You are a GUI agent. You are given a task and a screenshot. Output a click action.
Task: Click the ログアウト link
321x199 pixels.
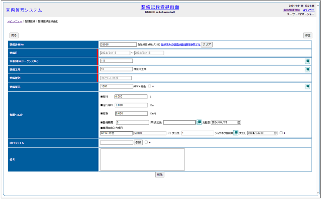[x=308, y=10]
